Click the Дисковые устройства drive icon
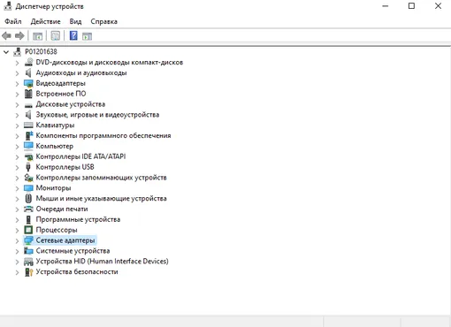This screenshot has width=451, height=327. pyautogui.click(x=28, y=105)
